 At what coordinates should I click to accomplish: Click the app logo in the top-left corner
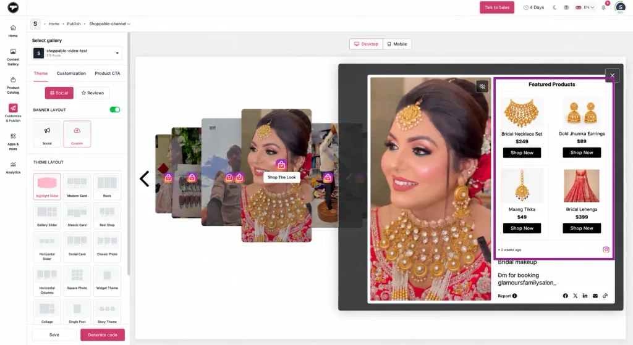[x=13, y=7]
